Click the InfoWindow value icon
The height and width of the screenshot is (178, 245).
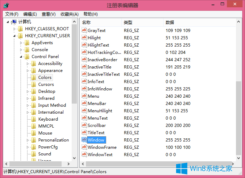[x=84, y=89]
